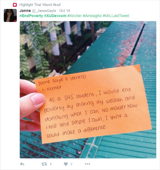Visit the #AmbagKo hashtag
This screenshot has height=170, width=160.
tap(92, 16)
